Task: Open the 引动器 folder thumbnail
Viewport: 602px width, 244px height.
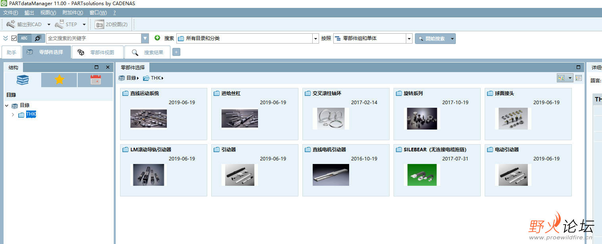Action: click(x=240, y=175)
